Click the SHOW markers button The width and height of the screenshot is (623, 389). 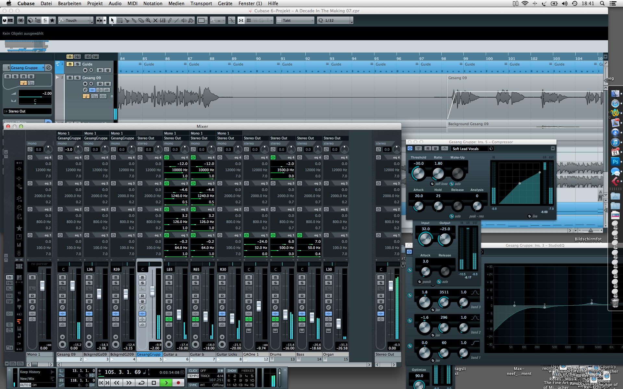click(232, 371)
